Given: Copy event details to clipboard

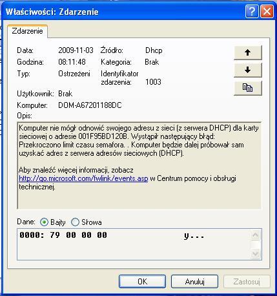Looking at the screenshot, I should tap(248, 88).
